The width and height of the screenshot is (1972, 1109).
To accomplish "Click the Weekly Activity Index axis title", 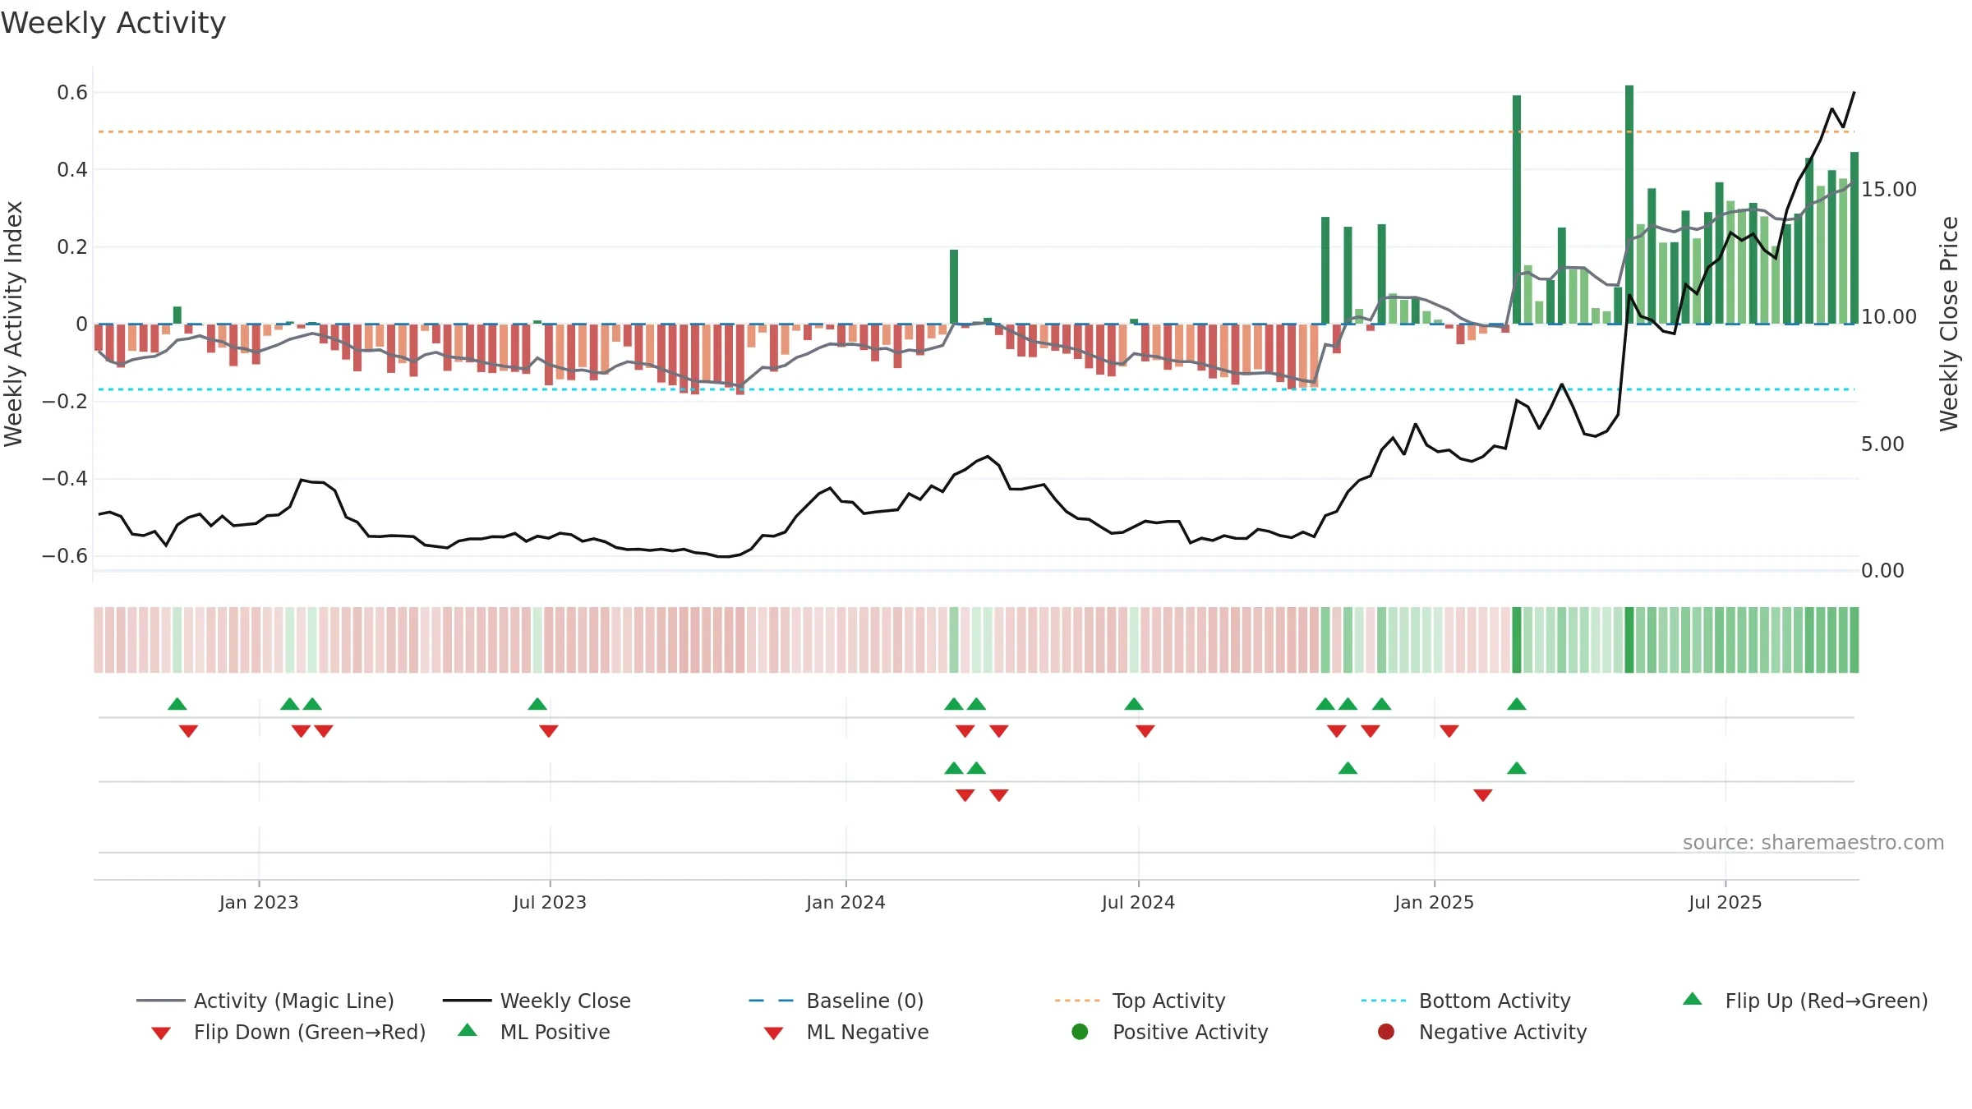I will [13, 324].
